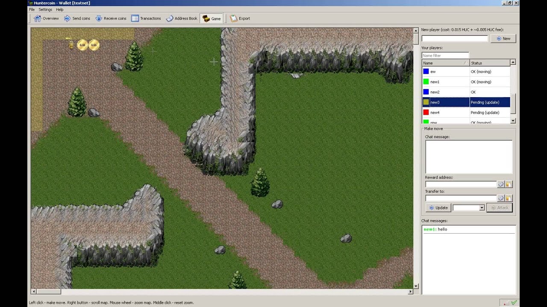Viewport: 547px width, 307px height.
Task: Open the Transactions page
Action: click(146, 18)
